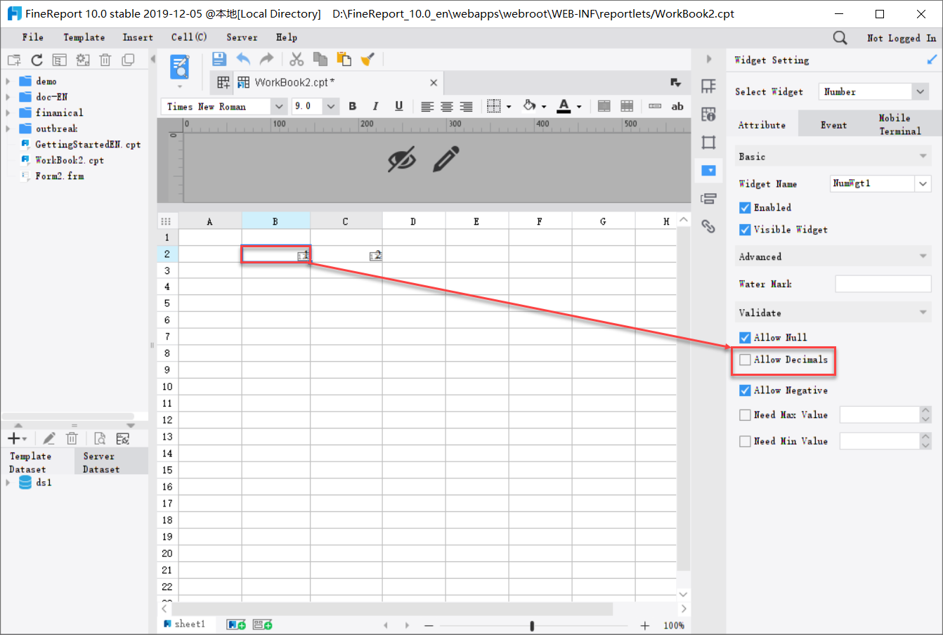
Task: Select the Format Painter brush
Action: [x=367, y=60]
